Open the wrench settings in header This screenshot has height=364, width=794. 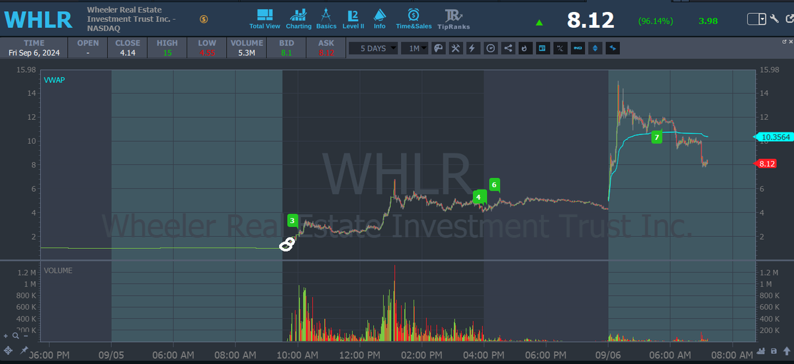(x=774, y=19)
